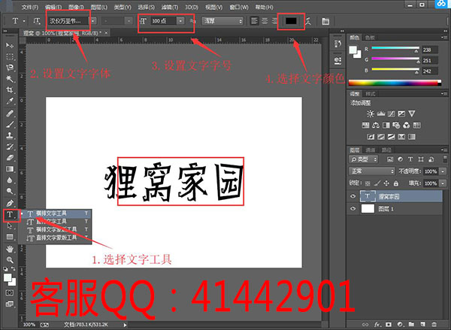The height and width of the screenshot is (330, 451).
Task: Toggle lock position
Action: (386, 183)
